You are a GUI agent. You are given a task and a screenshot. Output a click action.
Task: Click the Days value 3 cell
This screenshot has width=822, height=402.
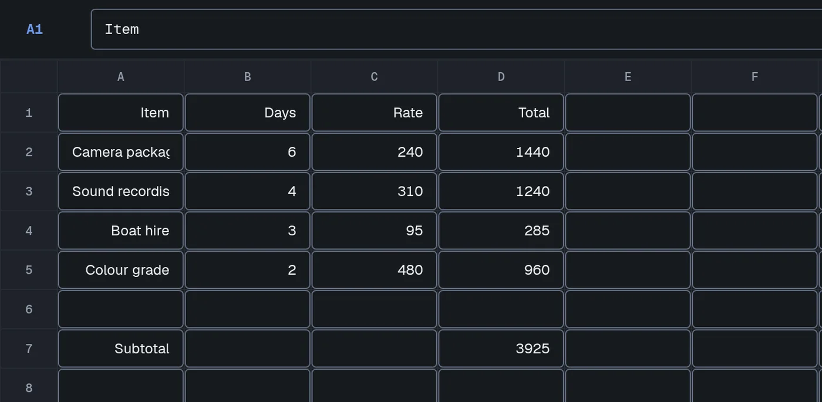pos(248,231)
